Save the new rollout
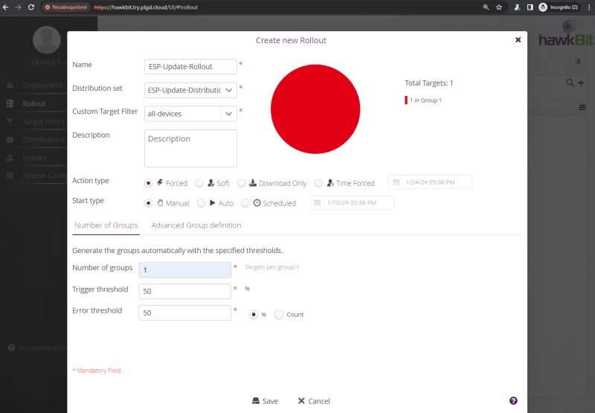 tap(265, 401)
